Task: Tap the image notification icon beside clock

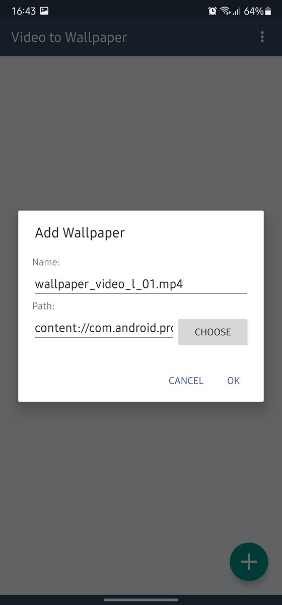Action: (44, 11)
